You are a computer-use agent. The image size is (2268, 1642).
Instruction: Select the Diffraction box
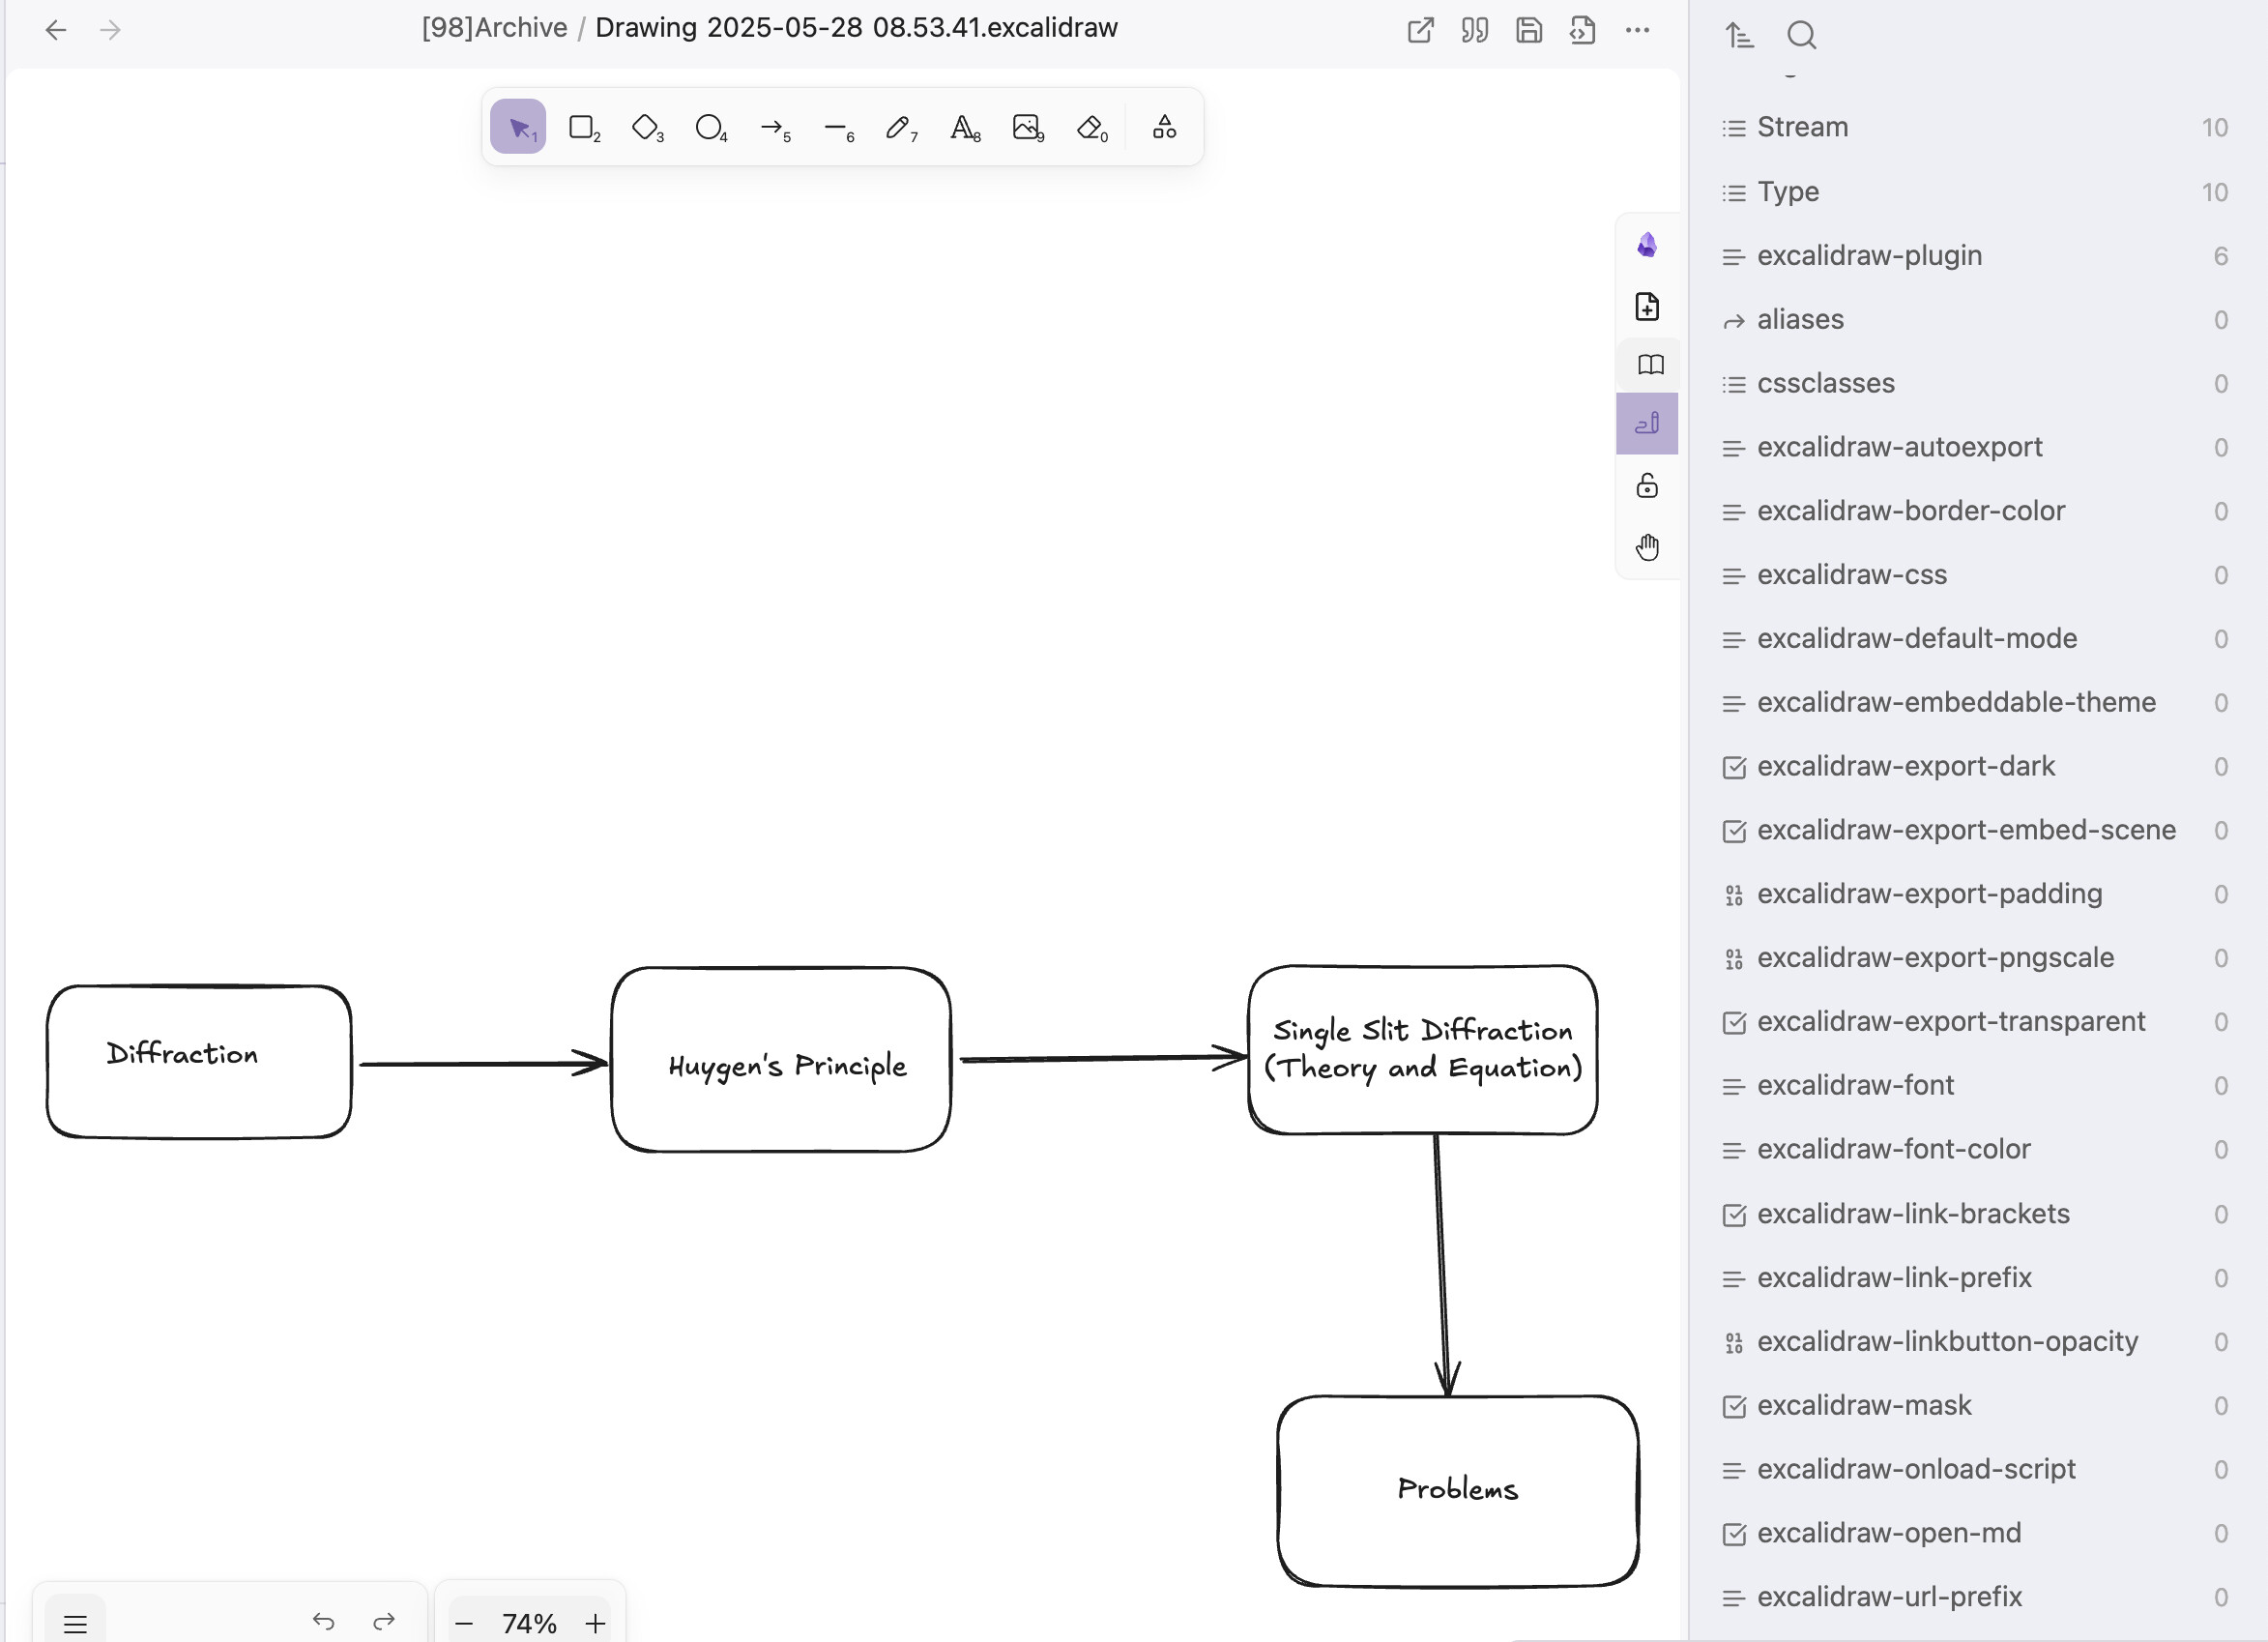199,1061
